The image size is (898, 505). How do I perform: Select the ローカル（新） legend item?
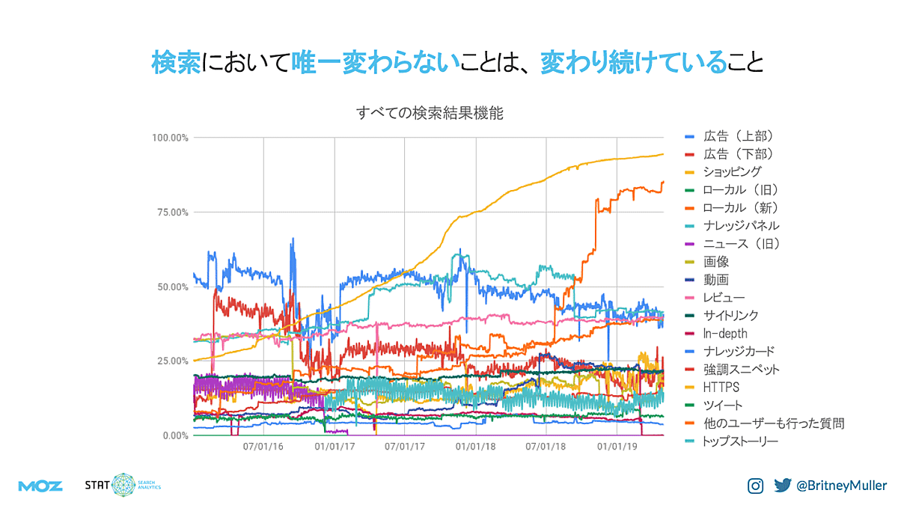pos(740,207)
